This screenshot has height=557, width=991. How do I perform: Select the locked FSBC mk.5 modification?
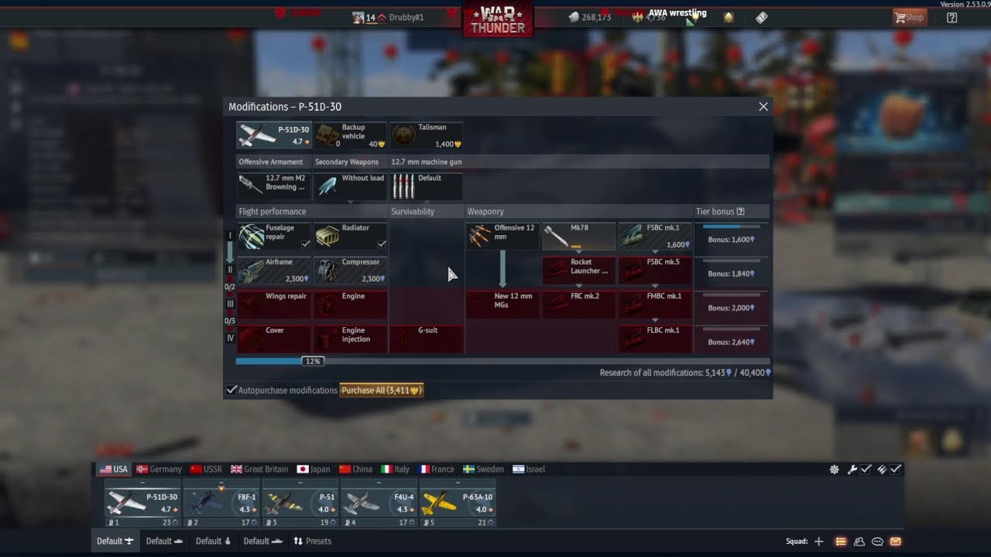click(x=654, y=270)
